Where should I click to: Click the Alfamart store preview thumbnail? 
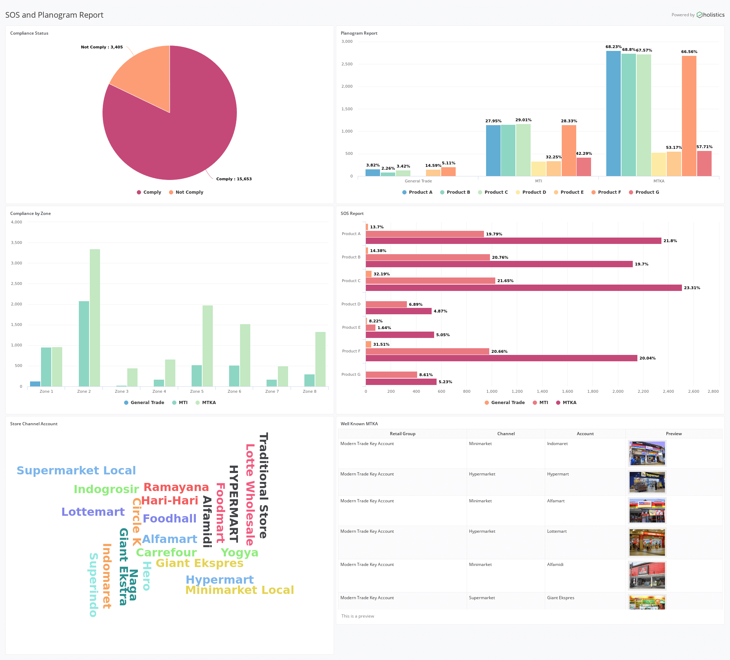coord(647,510)
